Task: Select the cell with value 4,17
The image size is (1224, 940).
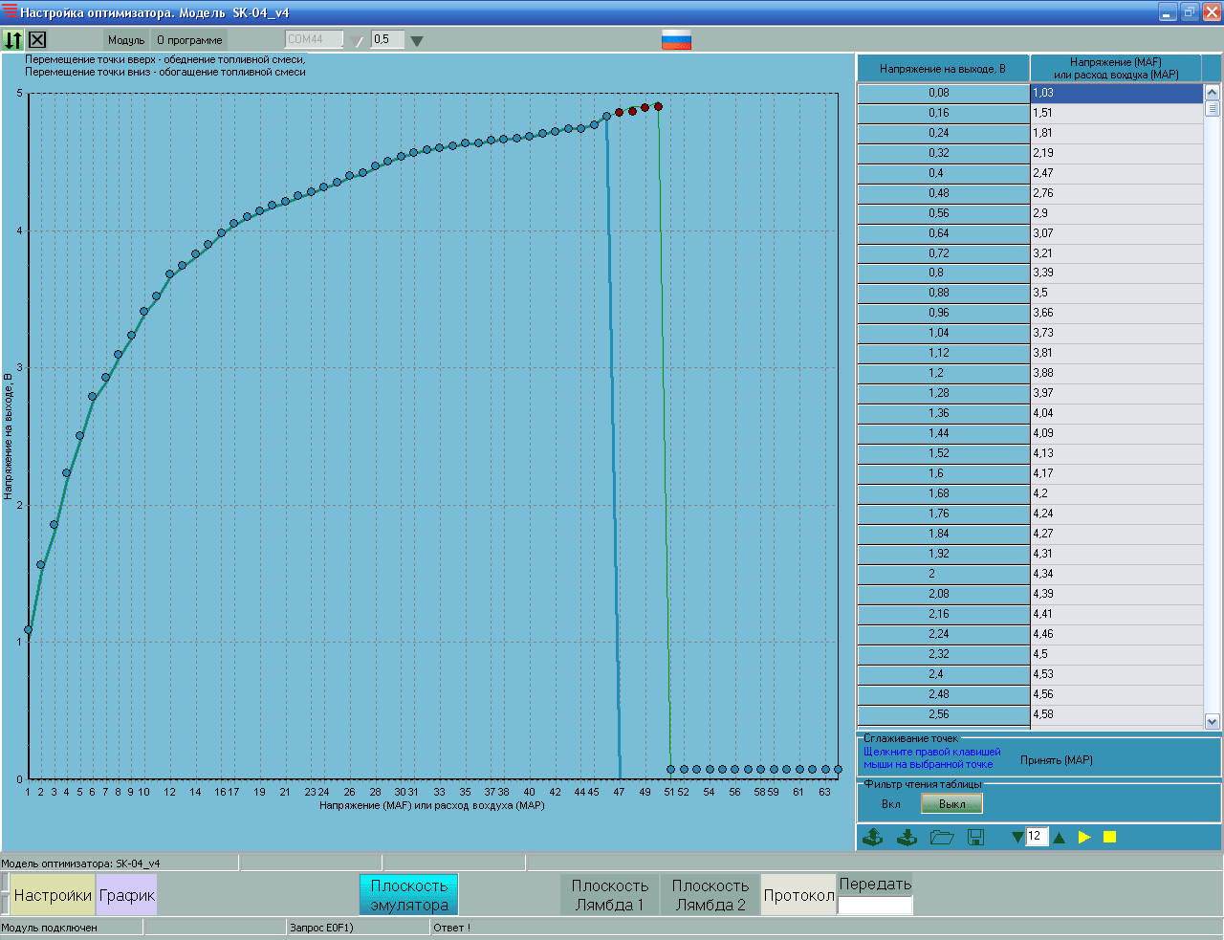Action: (x=1116, y=473)
